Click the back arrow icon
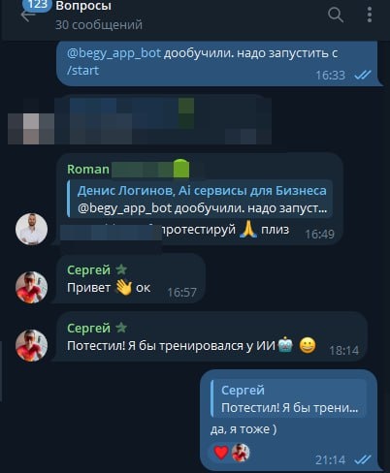 [26, 16]
